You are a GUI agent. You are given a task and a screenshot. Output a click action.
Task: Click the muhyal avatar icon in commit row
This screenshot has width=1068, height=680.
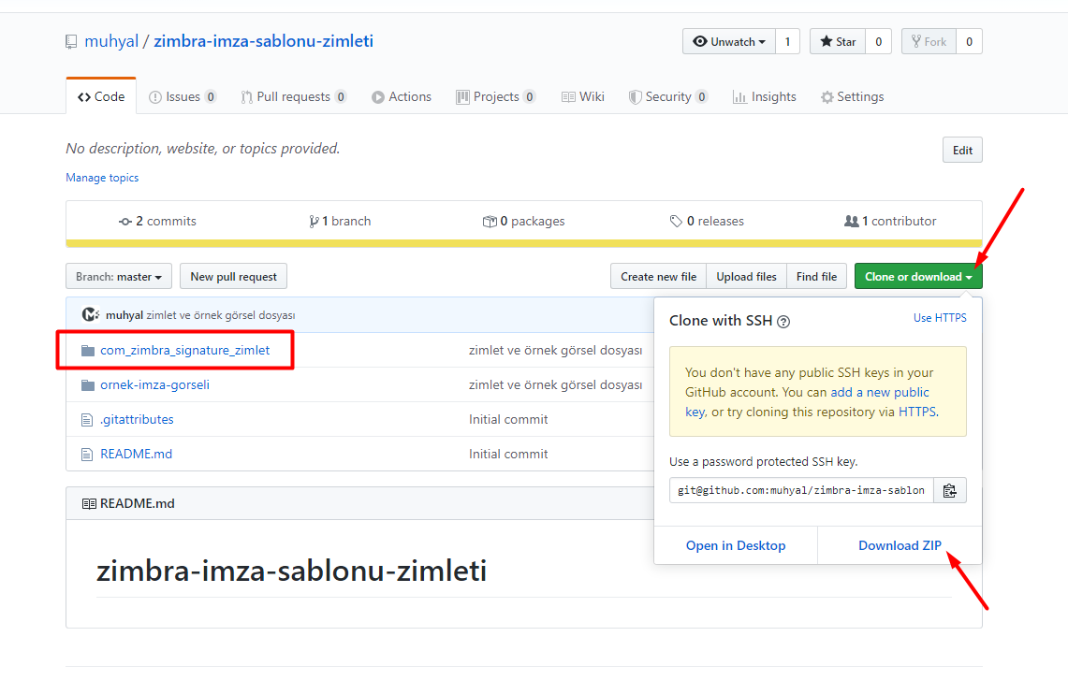91,314
